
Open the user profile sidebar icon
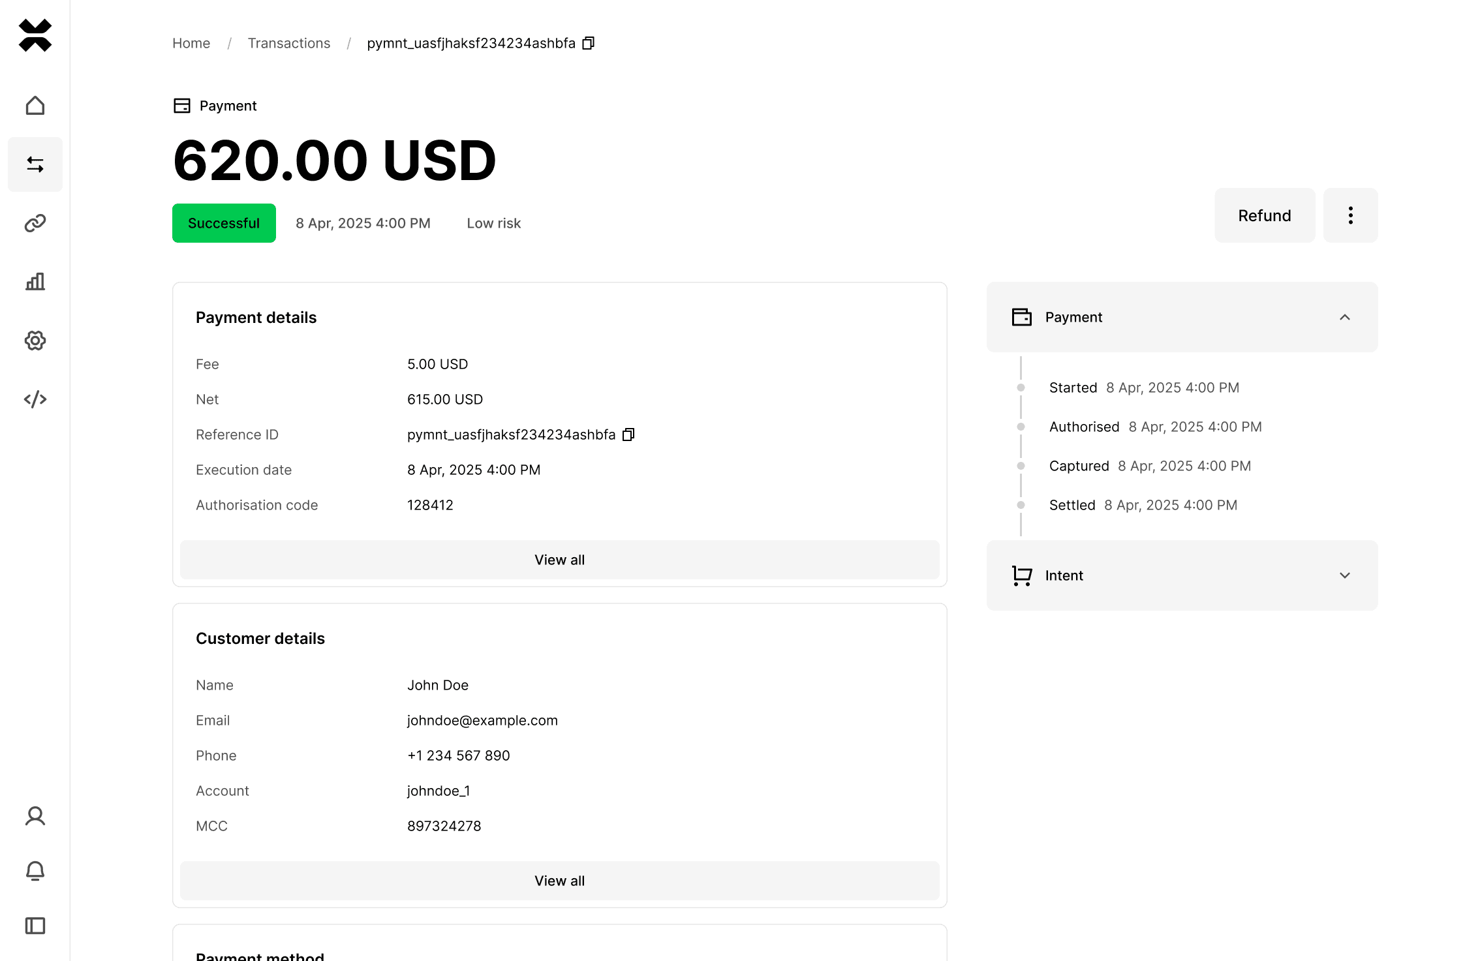click(x=35, y=816)
